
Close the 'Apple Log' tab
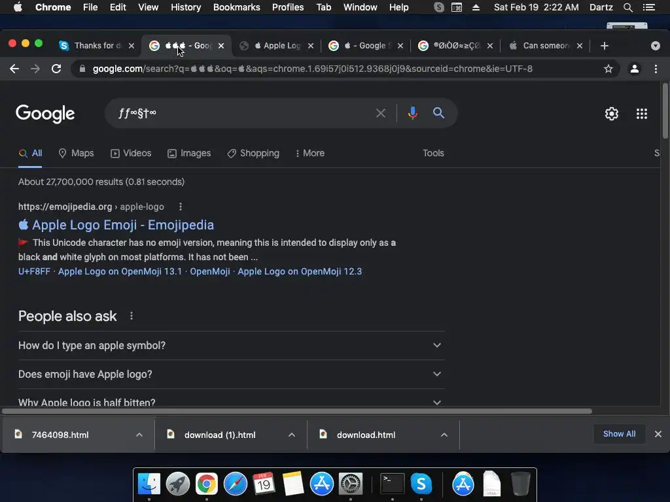coord(311,46)
